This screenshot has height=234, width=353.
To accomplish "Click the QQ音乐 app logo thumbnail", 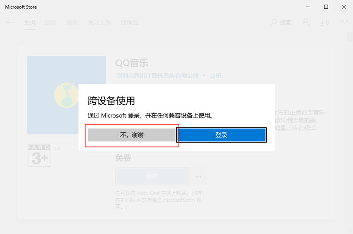I will click(x=67, y=95).
